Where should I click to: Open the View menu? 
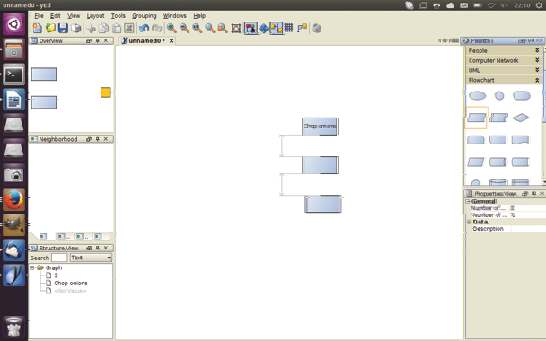[x=74, y=15]
